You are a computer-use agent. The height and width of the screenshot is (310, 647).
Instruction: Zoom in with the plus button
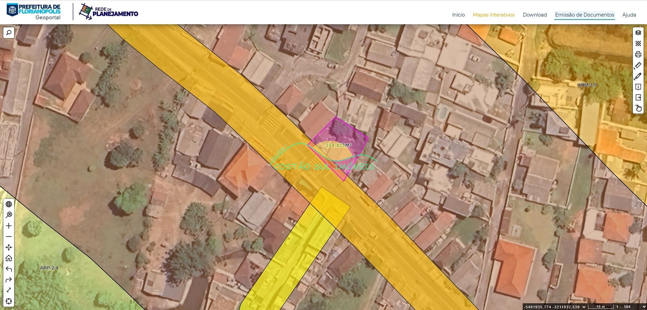pyautogui.click(x=9, y=226)
